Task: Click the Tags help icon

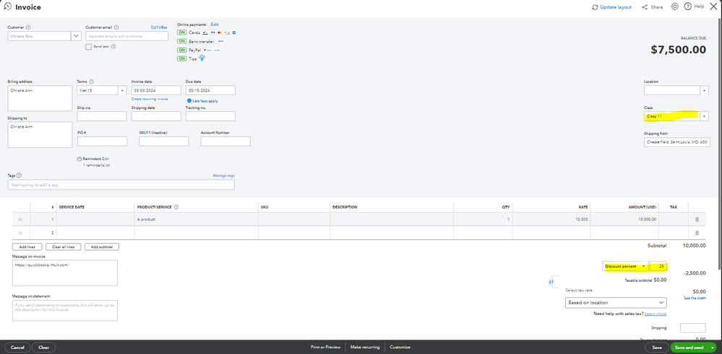Action: tap(20, 175)
